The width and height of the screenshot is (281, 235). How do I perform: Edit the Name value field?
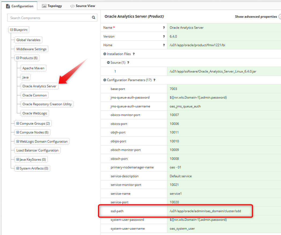click(x=224, y=28)
